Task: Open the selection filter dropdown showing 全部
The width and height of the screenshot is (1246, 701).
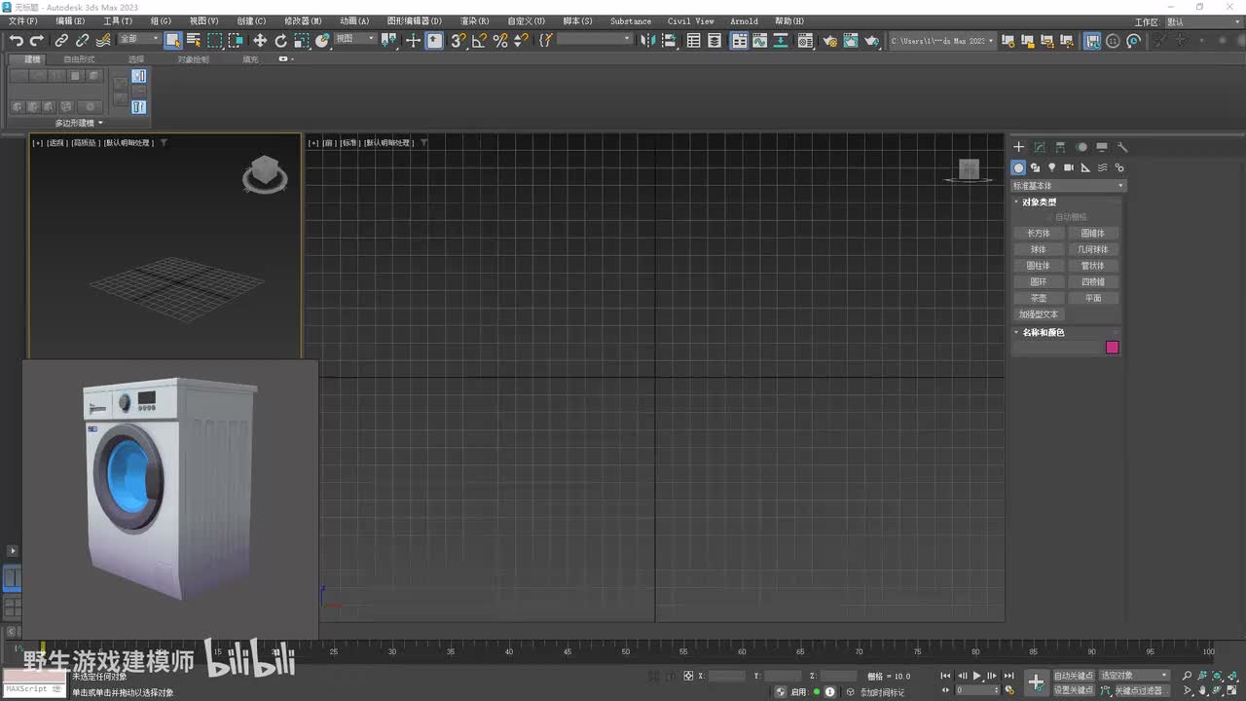Action: [x=138, y=40]
